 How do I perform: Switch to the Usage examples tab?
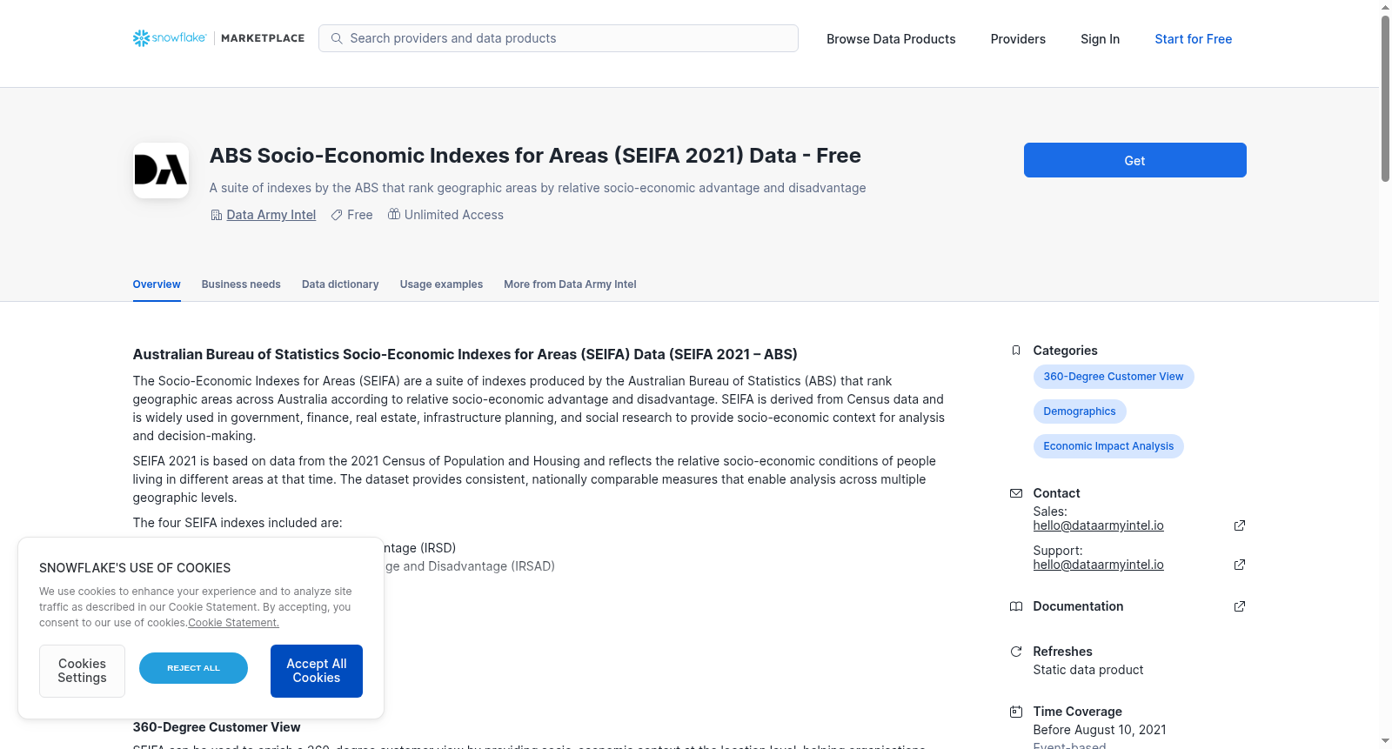(441, 284)
